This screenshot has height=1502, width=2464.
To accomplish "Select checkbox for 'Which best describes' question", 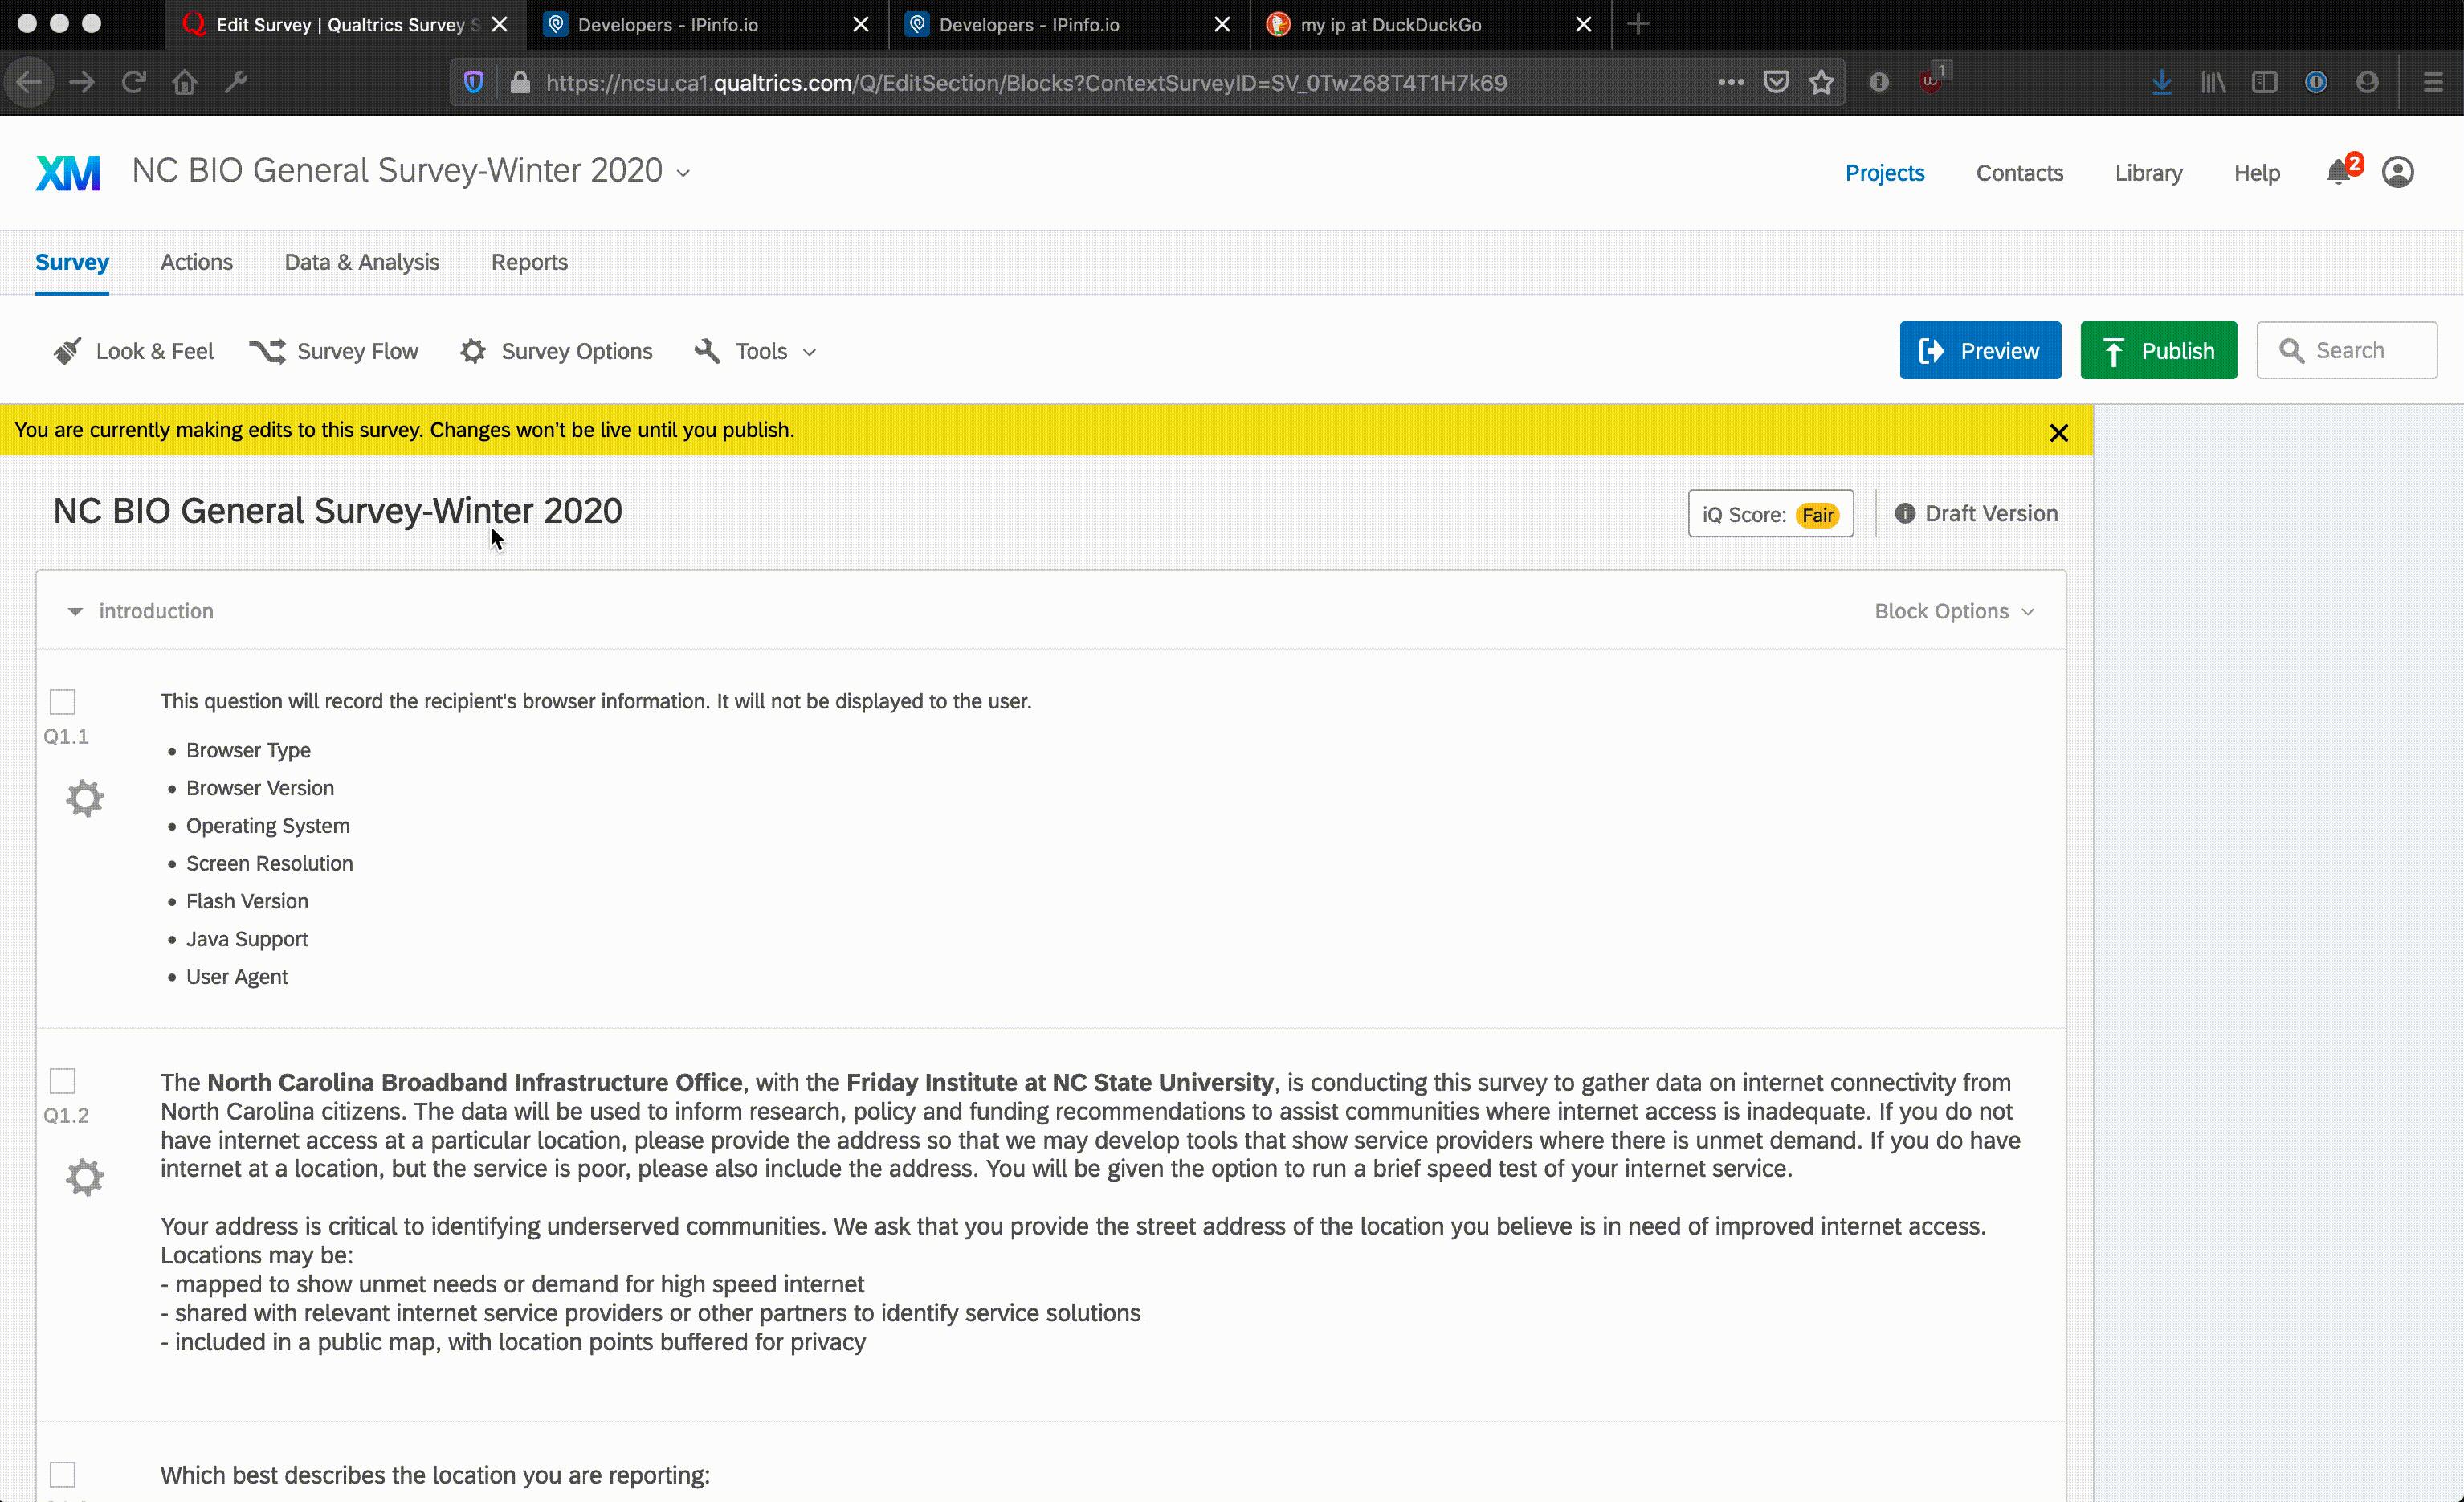I will [x=63, y=1474].
